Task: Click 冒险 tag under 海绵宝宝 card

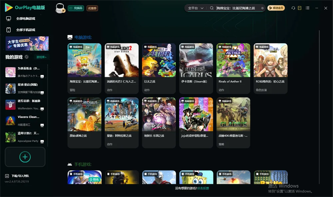Action: (72, 90)
